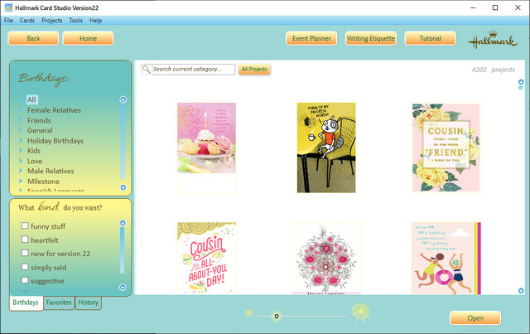This screenshot has height=334, width=530.
Task: Enable new for version 22 filter
Action: tap(25, 253)
